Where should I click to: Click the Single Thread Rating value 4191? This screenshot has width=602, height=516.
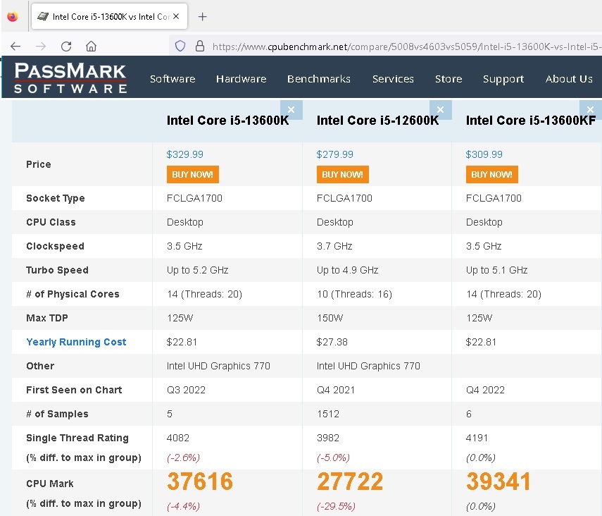tap(477, 438)
